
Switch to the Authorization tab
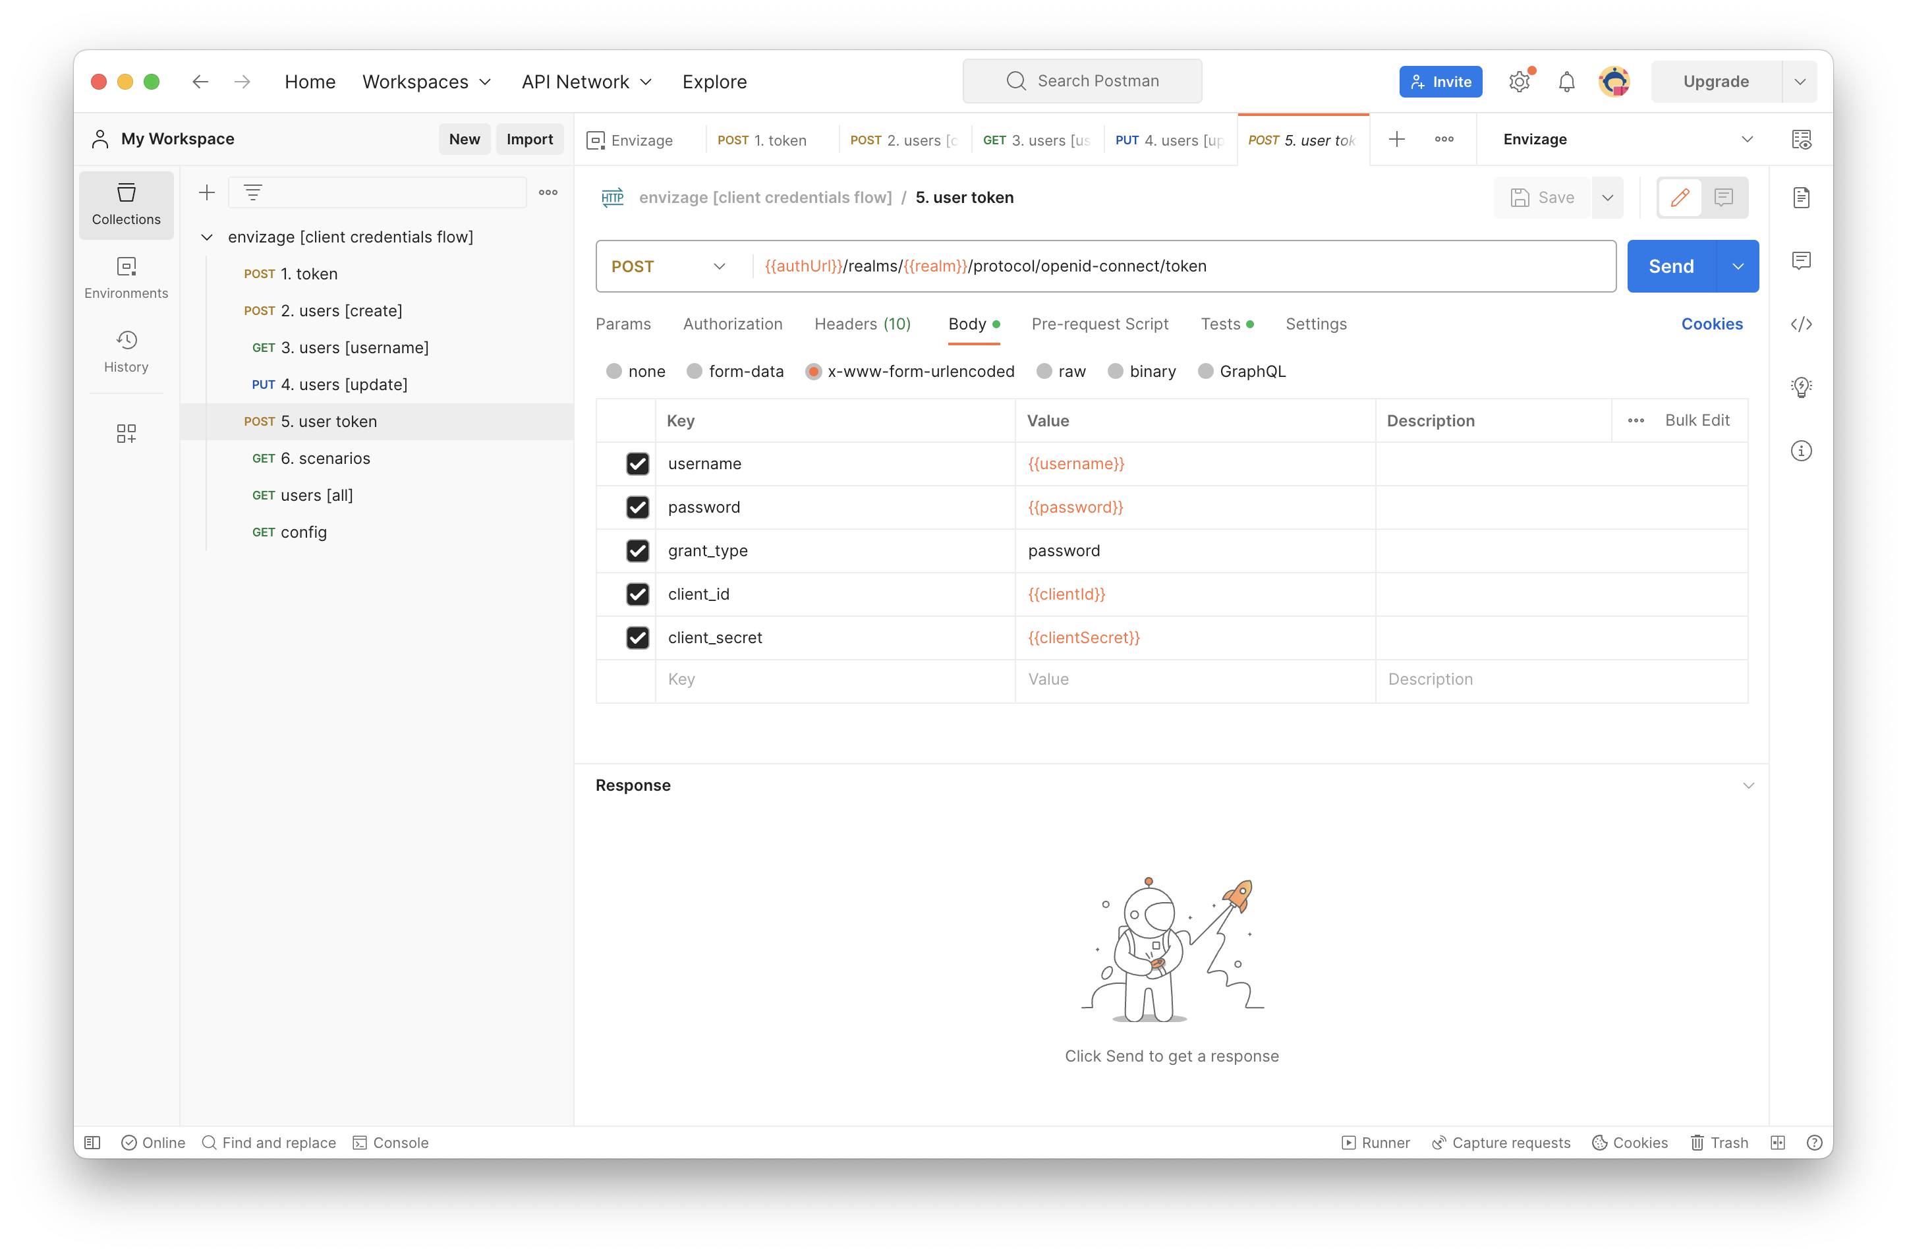point(731,324)
